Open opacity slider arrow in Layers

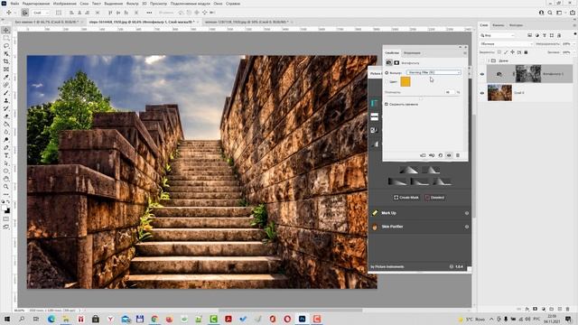[x=574, y=44]
